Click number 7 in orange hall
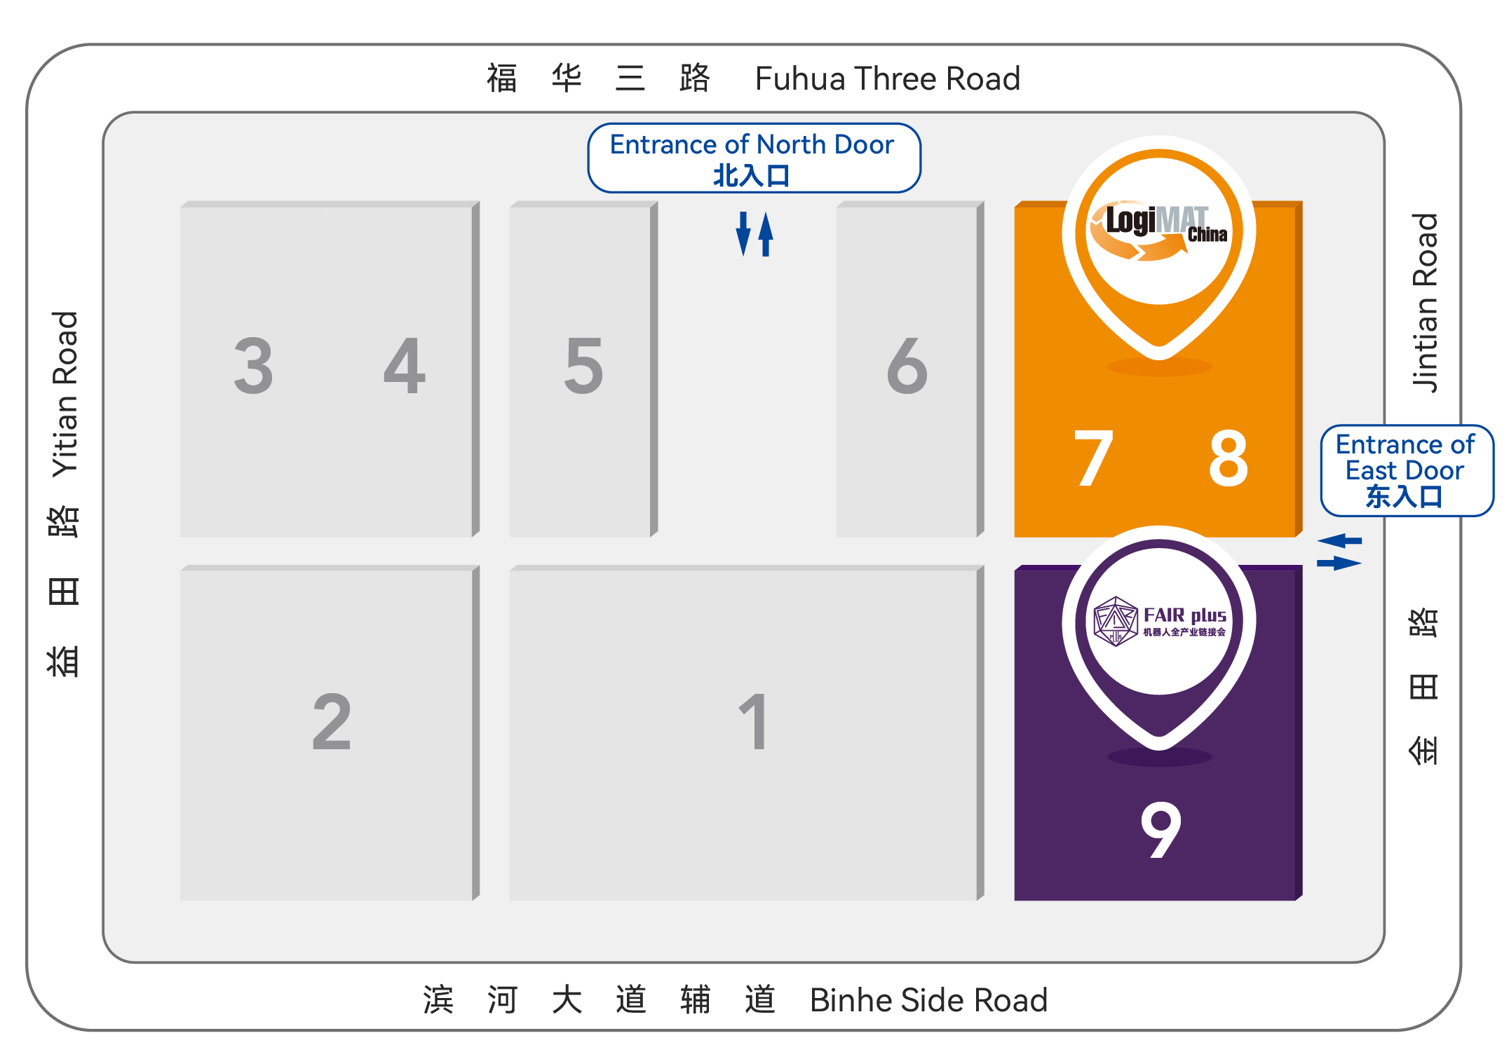The image size is (1509, 1059). tap(1093, 458)
